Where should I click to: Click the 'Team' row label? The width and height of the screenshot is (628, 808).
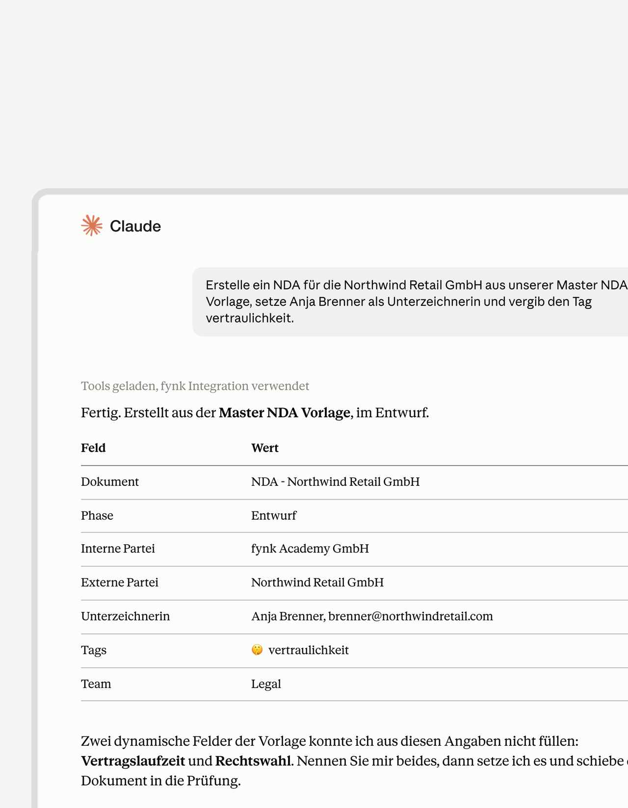tap(96, 684)
